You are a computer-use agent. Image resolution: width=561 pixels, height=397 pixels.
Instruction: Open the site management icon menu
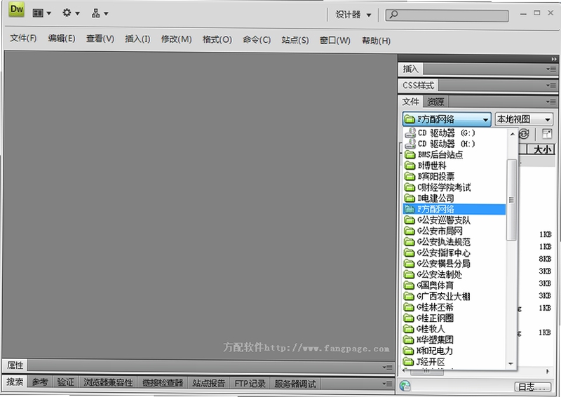point(100,13)
